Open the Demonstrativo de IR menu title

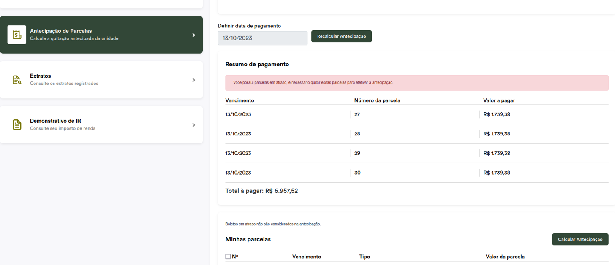tap(55, 121)
